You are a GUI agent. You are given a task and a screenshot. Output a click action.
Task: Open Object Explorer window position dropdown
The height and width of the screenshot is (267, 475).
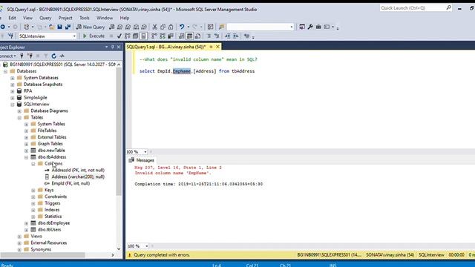tap(106, 47)
